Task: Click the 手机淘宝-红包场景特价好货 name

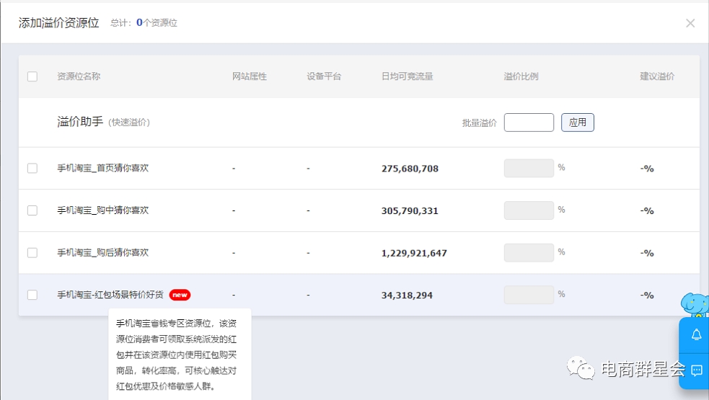Action: click(110, 295)
